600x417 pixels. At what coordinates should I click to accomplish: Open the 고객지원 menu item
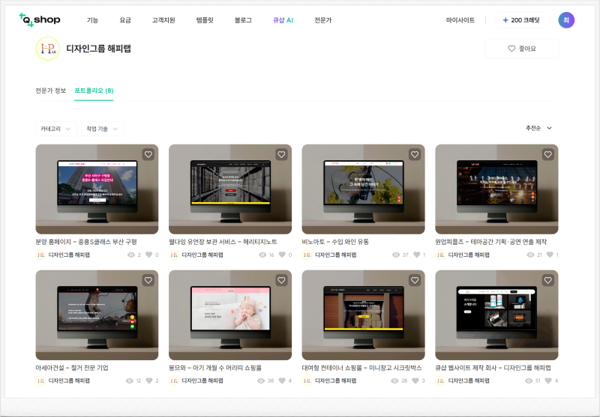(x=163, y=20)
